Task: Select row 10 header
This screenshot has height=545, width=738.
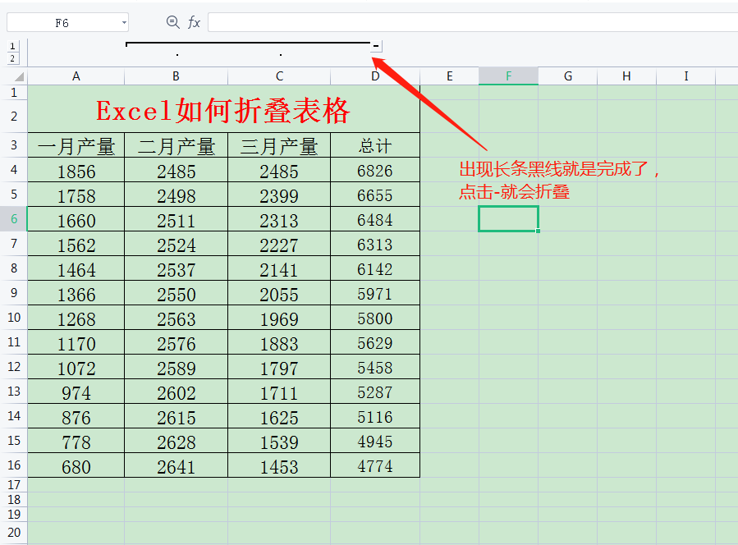Action: click(14, 317)
